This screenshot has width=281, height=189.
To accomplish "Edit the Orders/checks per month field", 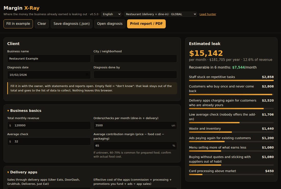I will point(135,125).
